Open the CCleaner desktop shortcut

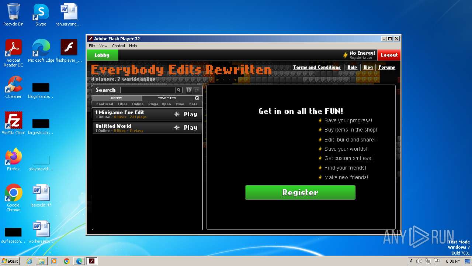[x=13, y=87]
